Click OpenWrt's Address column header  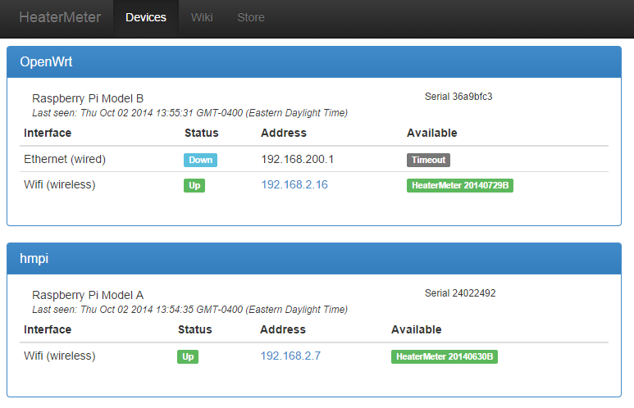[284, 133]
